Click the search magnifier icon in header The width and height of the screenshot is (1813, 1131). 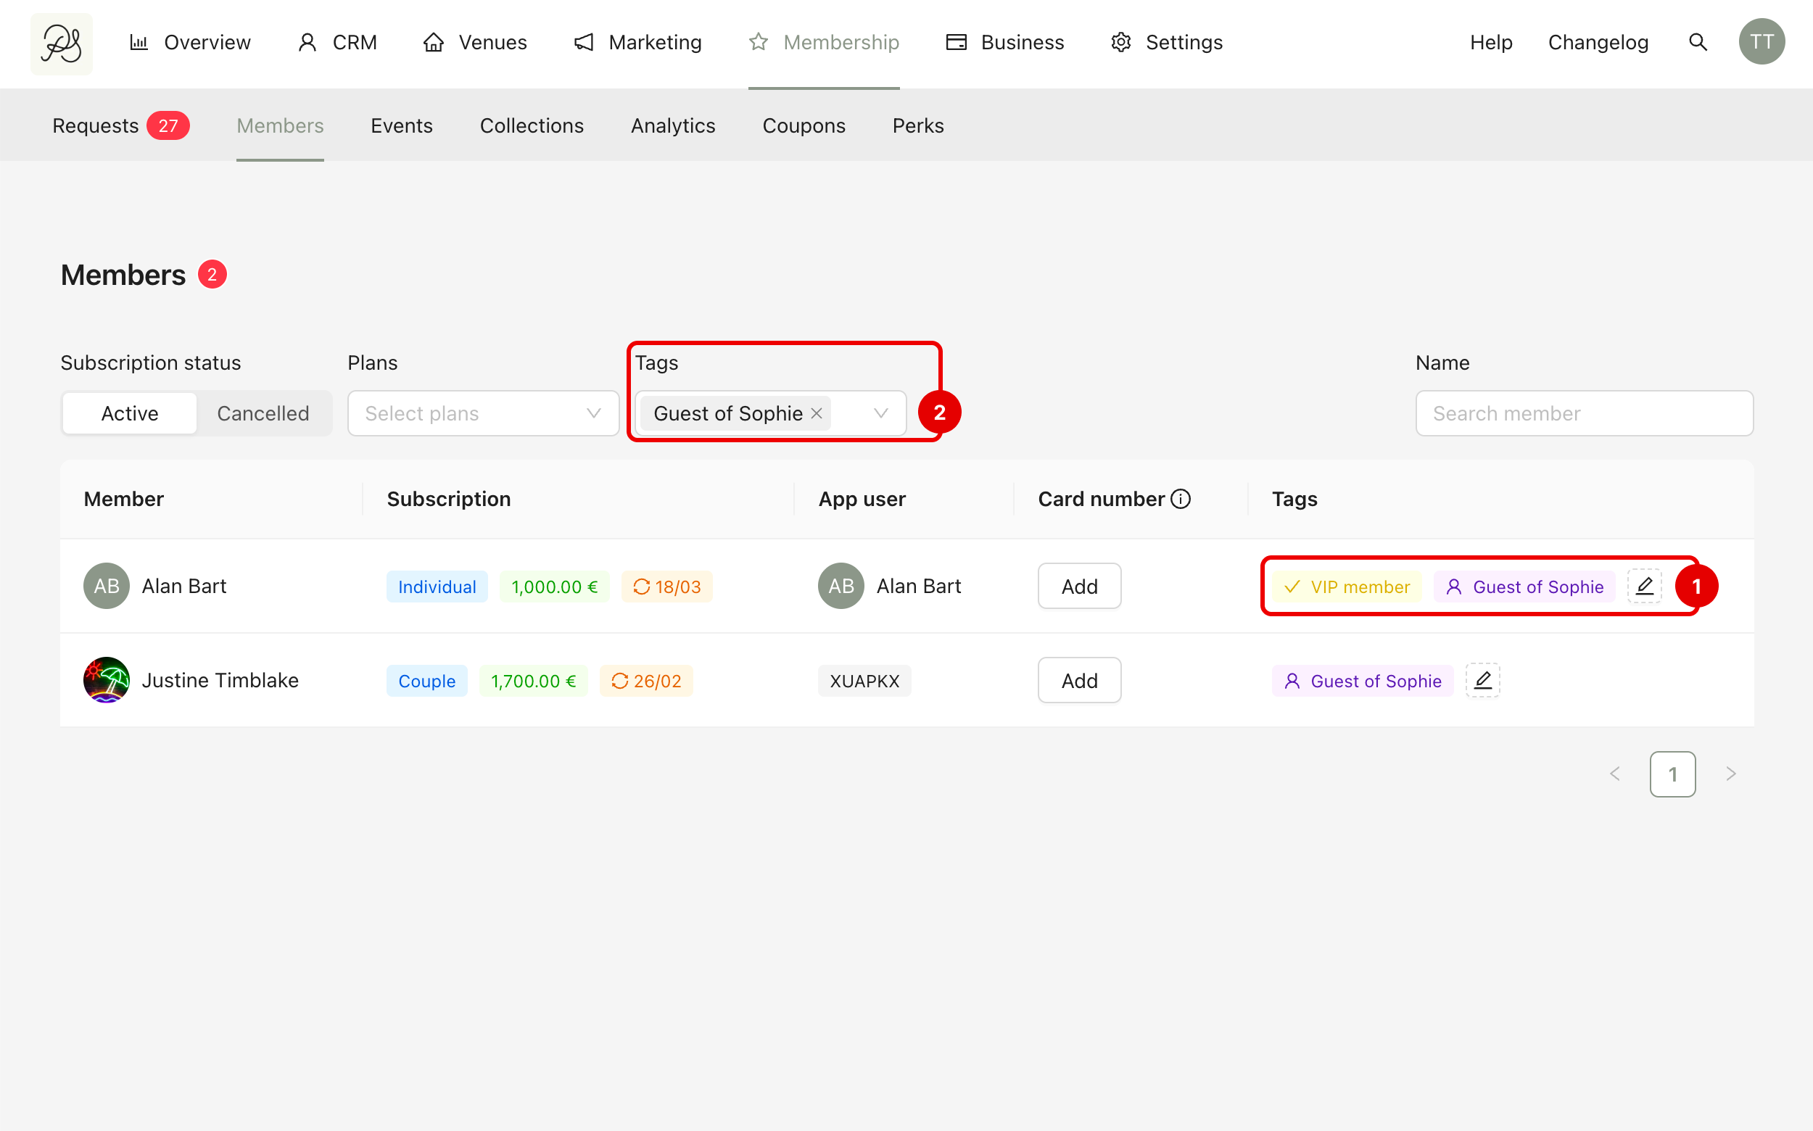[1698, 43]
